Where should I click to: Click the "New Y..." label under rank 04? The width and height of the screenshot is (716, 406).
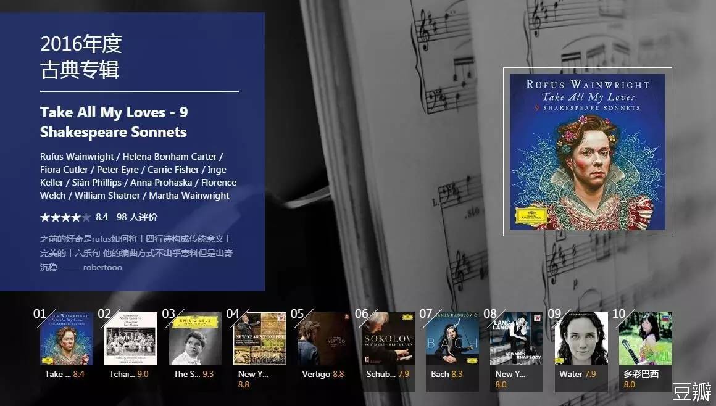[253, 374]
